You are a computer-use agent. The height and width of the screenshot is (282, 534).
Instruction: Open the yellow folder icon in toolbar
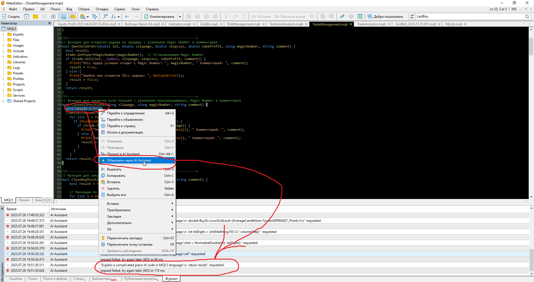click(35, 17)
